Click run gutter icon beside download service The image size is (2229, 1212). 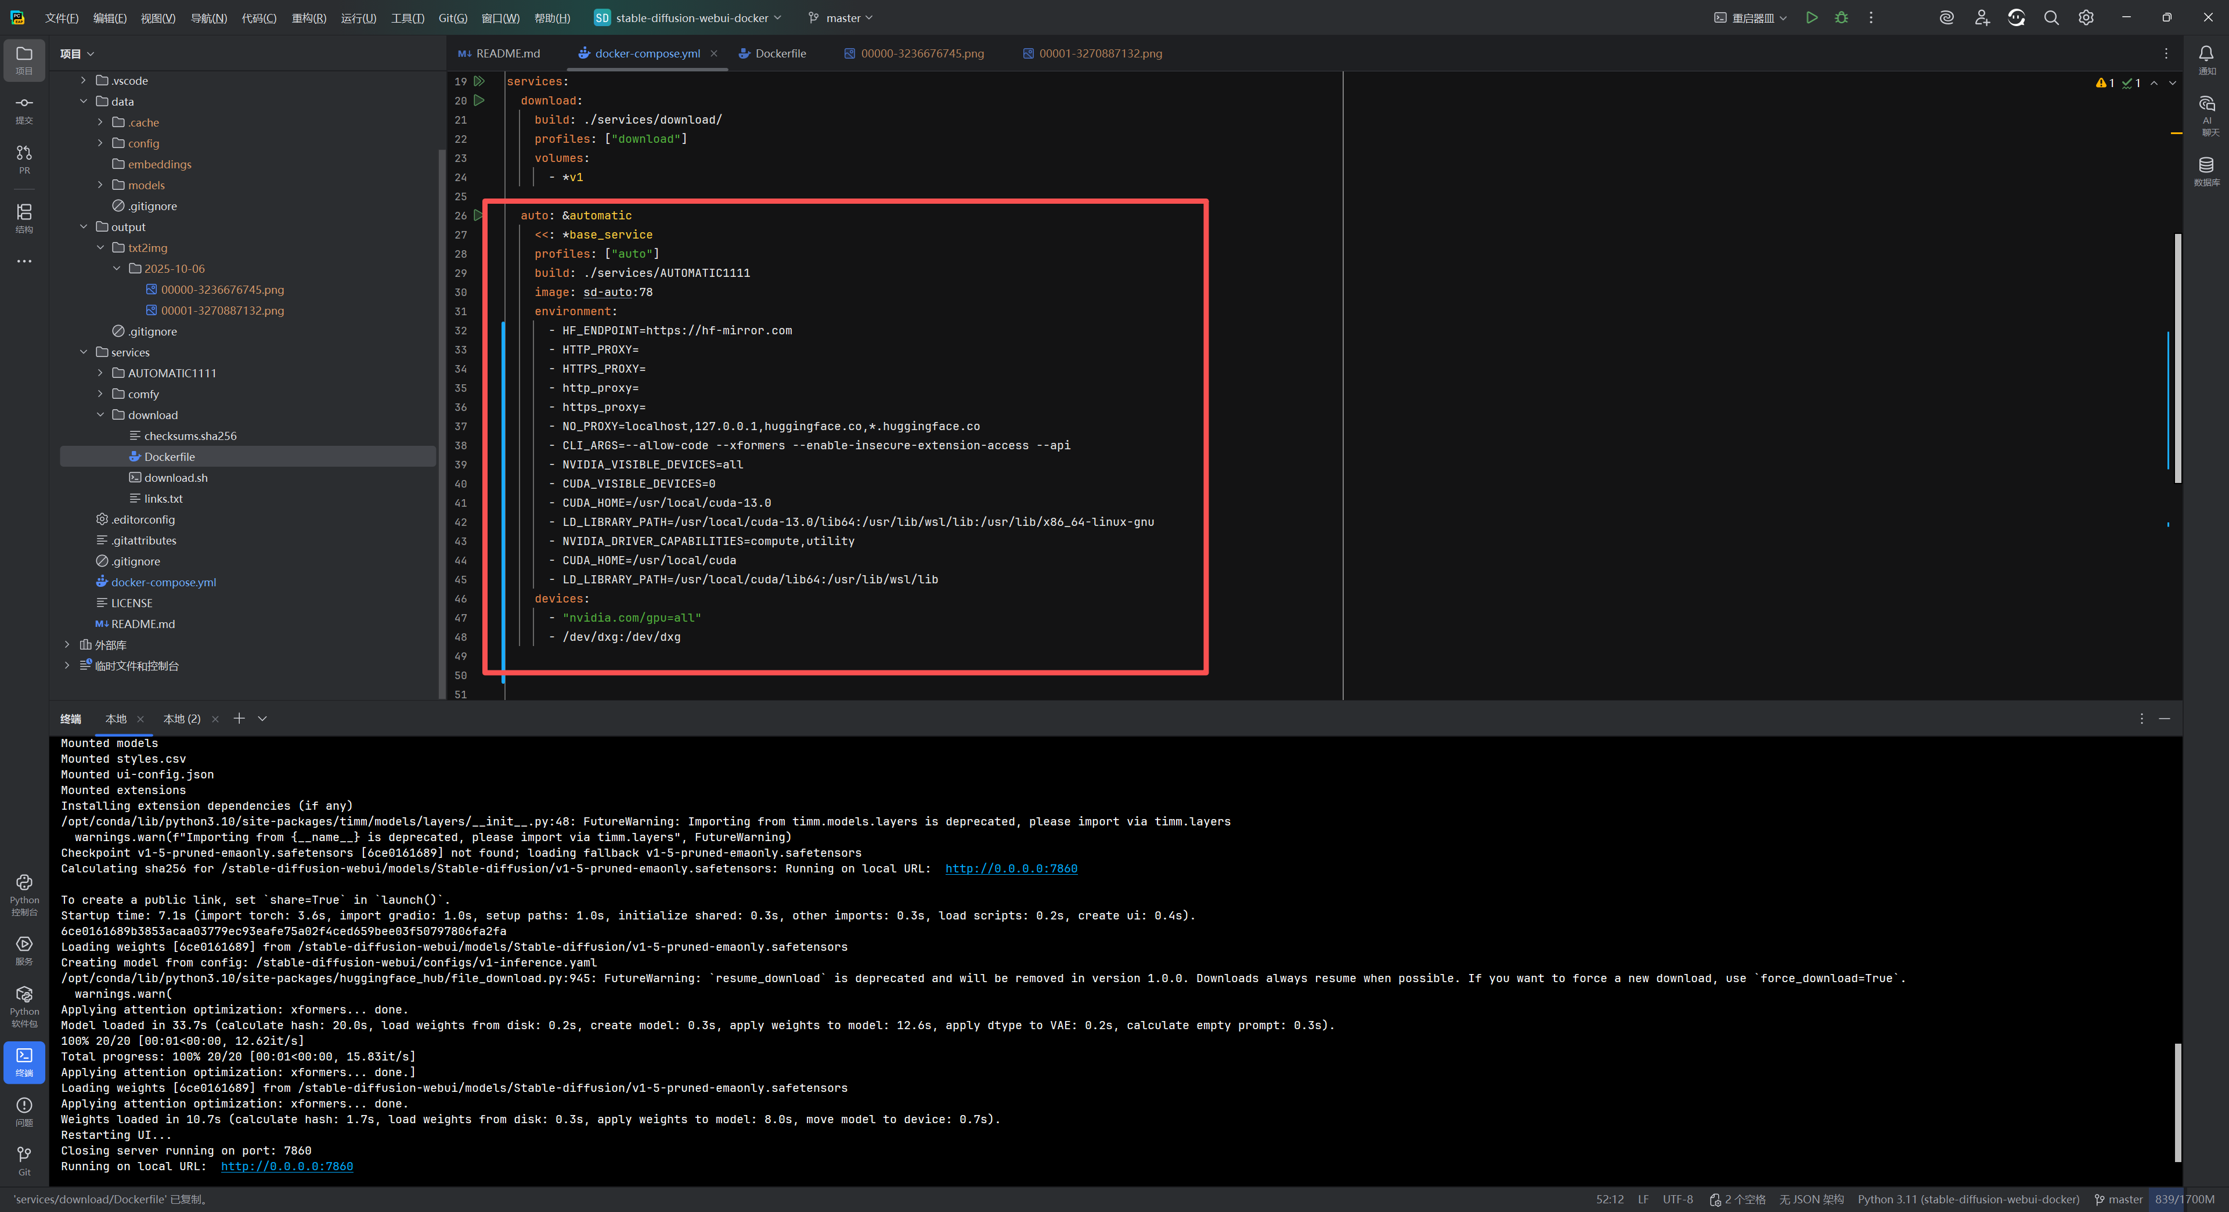tap(478, 100)
